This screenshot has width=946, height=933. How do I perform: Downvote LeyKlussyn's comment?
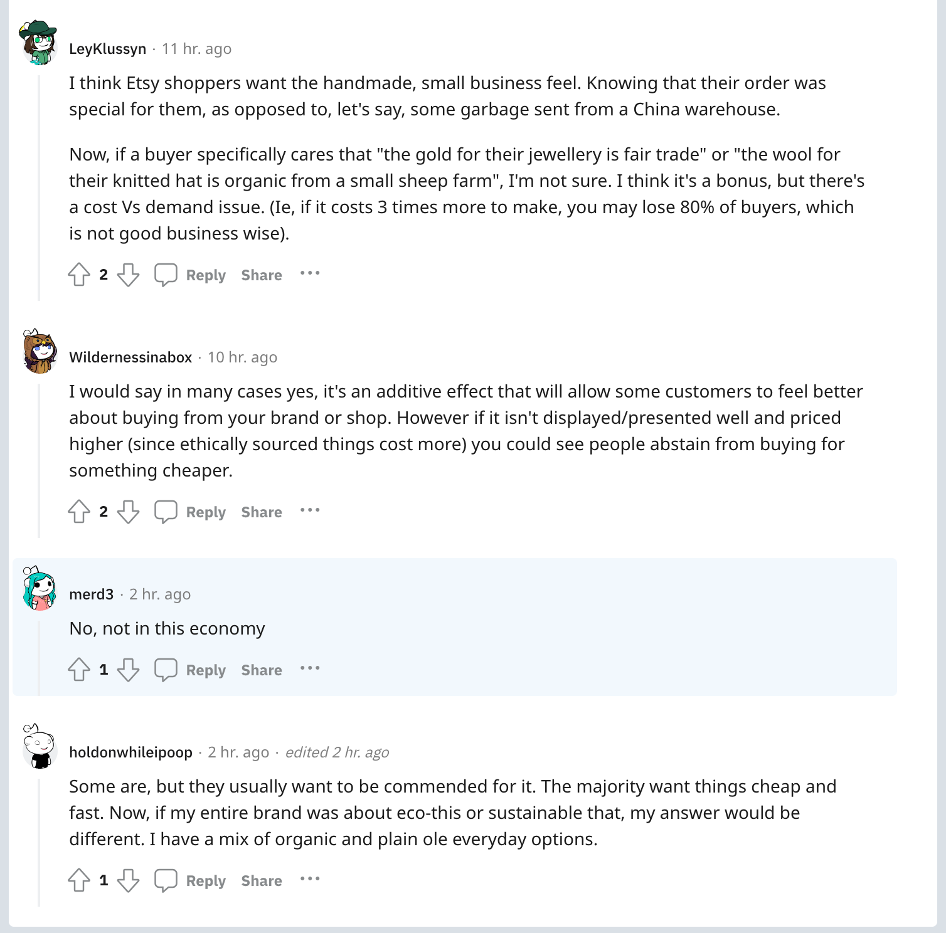(x=129, y=275)
